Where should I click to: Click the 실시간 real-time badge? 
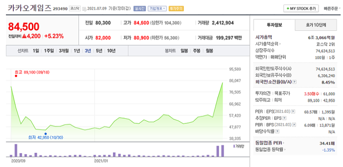tap(139, 9)
